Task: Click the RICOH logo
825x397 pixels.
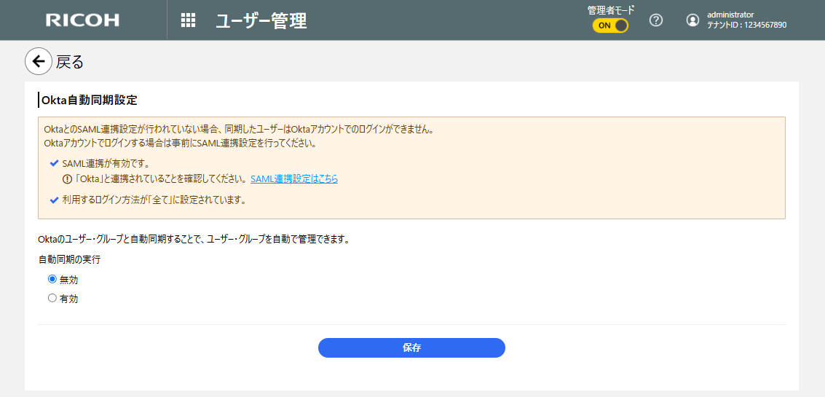Action: (82, 20)
